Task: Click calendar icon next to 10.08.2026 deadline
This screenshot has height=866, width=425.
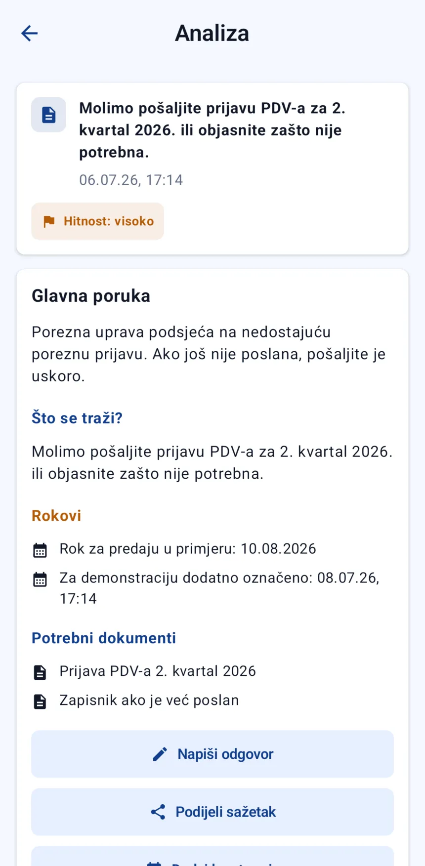Action: 40,550
